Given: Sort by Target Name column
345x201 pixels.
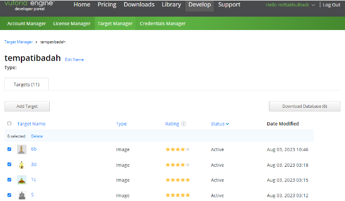Looking at the screenshot, I should click(31, 124).
